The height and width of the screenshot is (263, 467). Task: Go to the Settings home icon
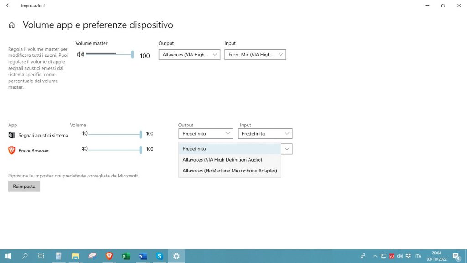coord(12,25)
